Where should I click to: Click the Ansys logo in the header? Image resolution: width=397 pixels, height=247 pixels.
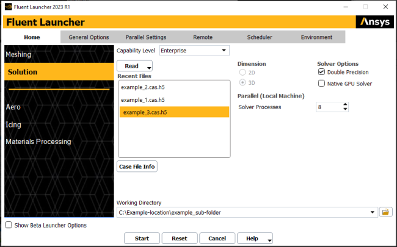pos(375,22)
